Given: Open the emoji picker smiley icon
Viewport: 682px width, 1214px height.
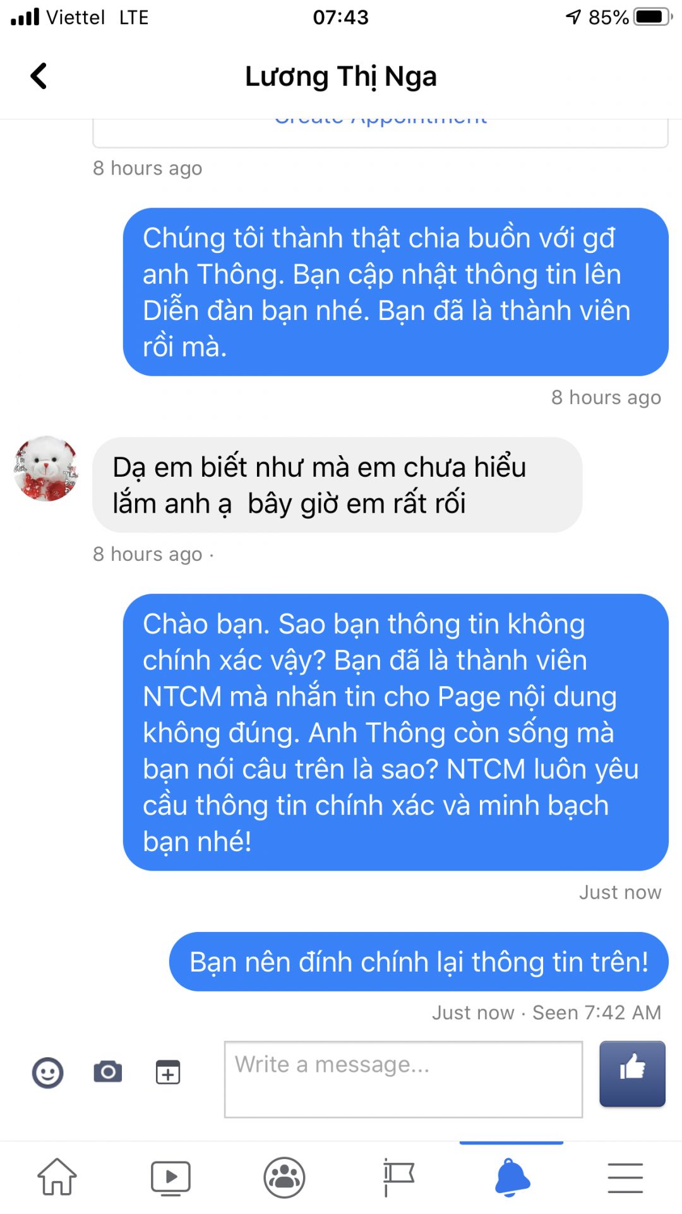Looking at the screenshot, I should tap(48, 1072).
